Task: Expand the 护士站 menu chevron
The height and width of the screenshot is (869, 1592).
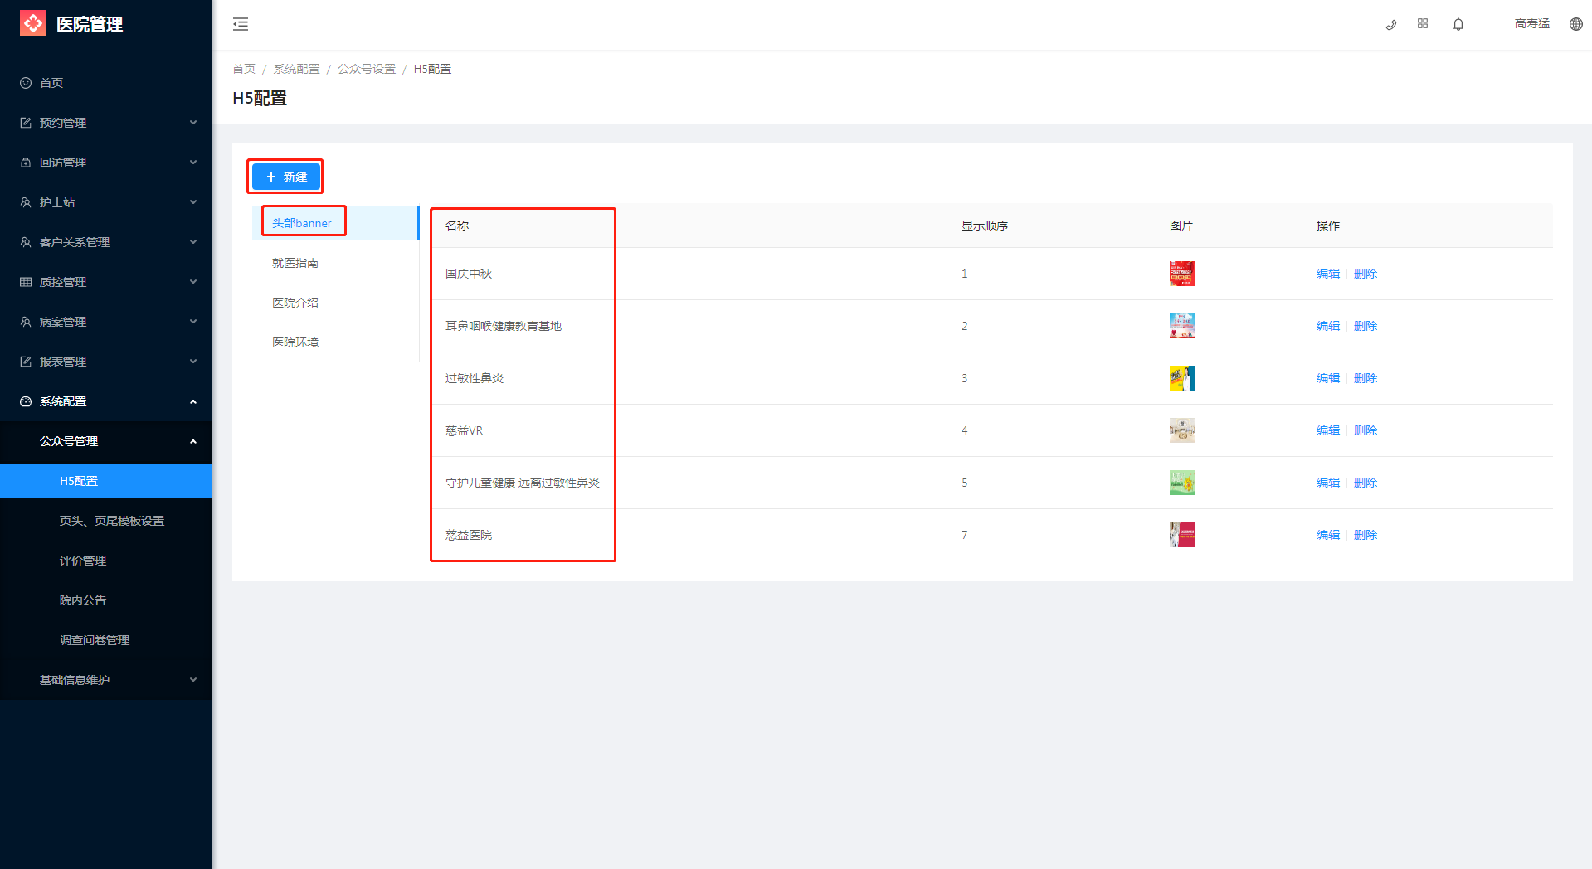Action: 193,202
